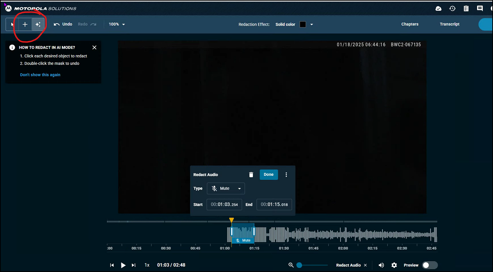Close the AI mode help tip
This screenshot has height=272, width=493.
pyautogui.click(x=94, y=48)
